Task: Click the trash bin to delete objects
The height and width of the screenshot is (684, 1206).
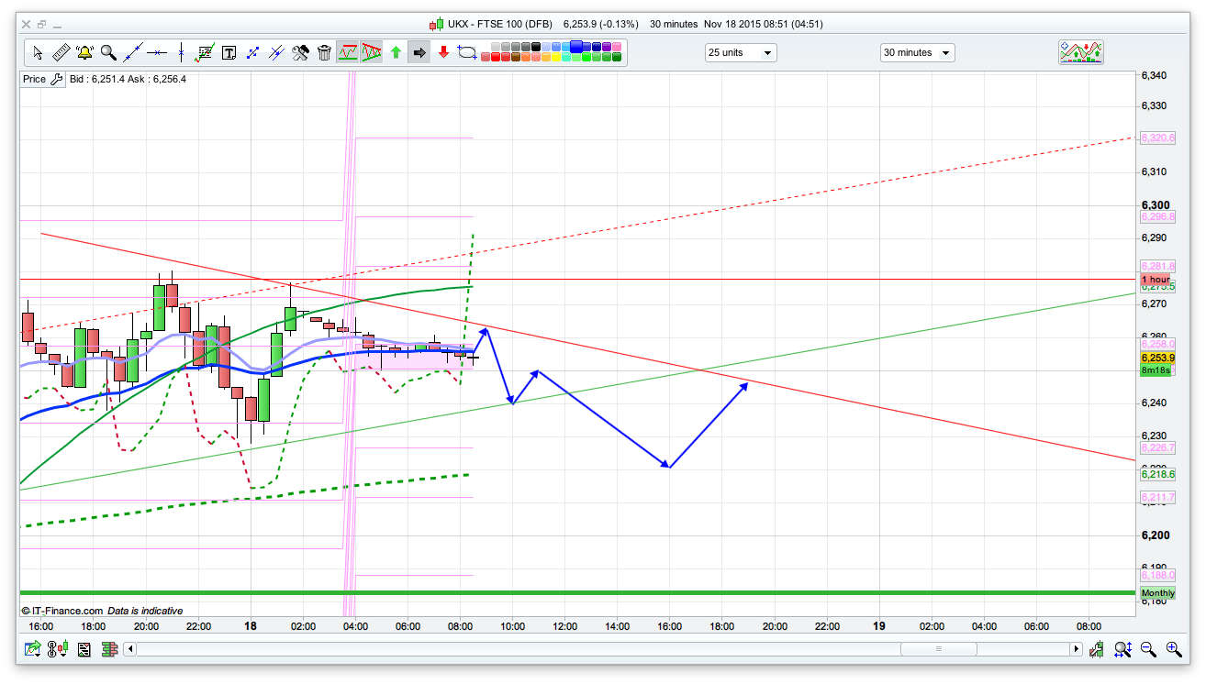Action: point(324,52)
